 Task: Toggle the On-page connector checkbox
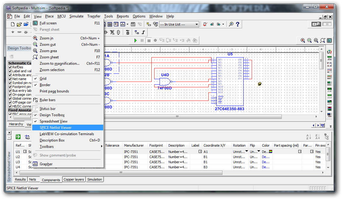10,95
